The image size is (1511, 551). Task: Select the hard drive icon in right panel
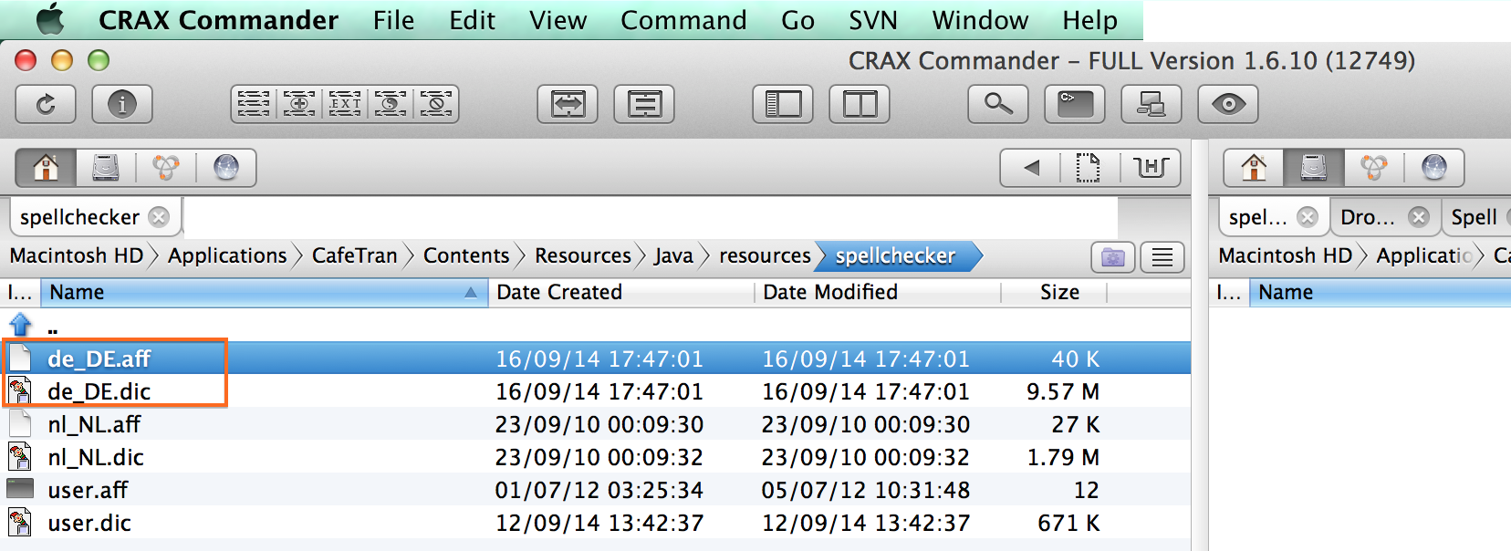point(1313,168)
